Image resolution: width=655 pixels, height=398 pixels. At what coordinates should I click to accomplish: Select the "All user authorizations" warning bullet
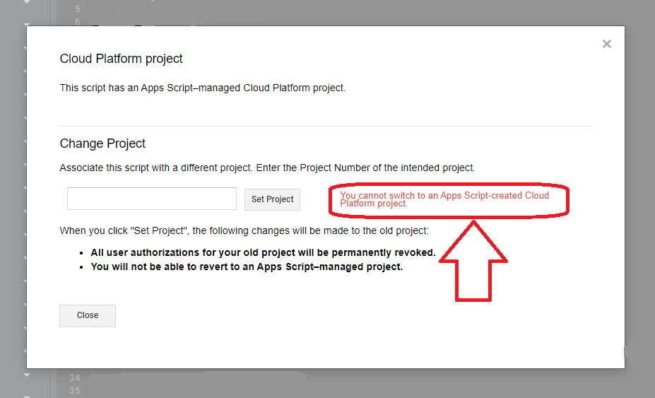tap(263, 252)
